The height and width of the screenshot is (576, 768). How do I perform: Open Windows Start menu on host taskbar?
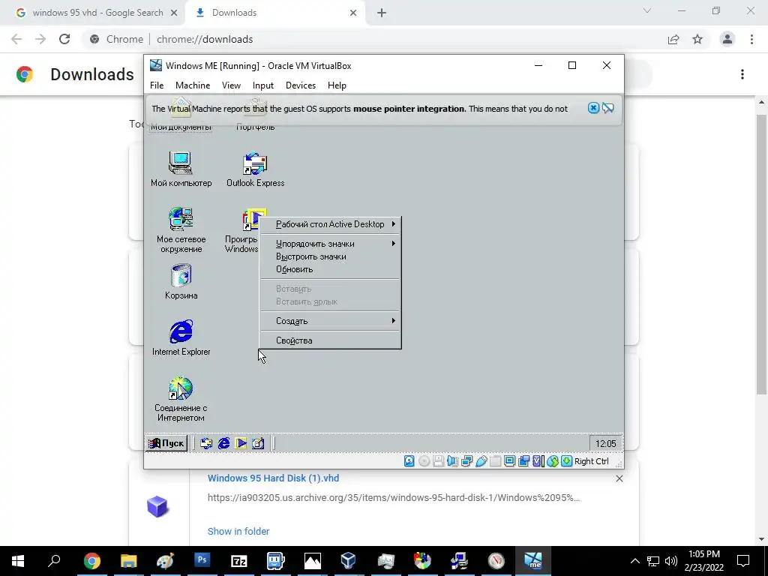(x=18, y=561)
